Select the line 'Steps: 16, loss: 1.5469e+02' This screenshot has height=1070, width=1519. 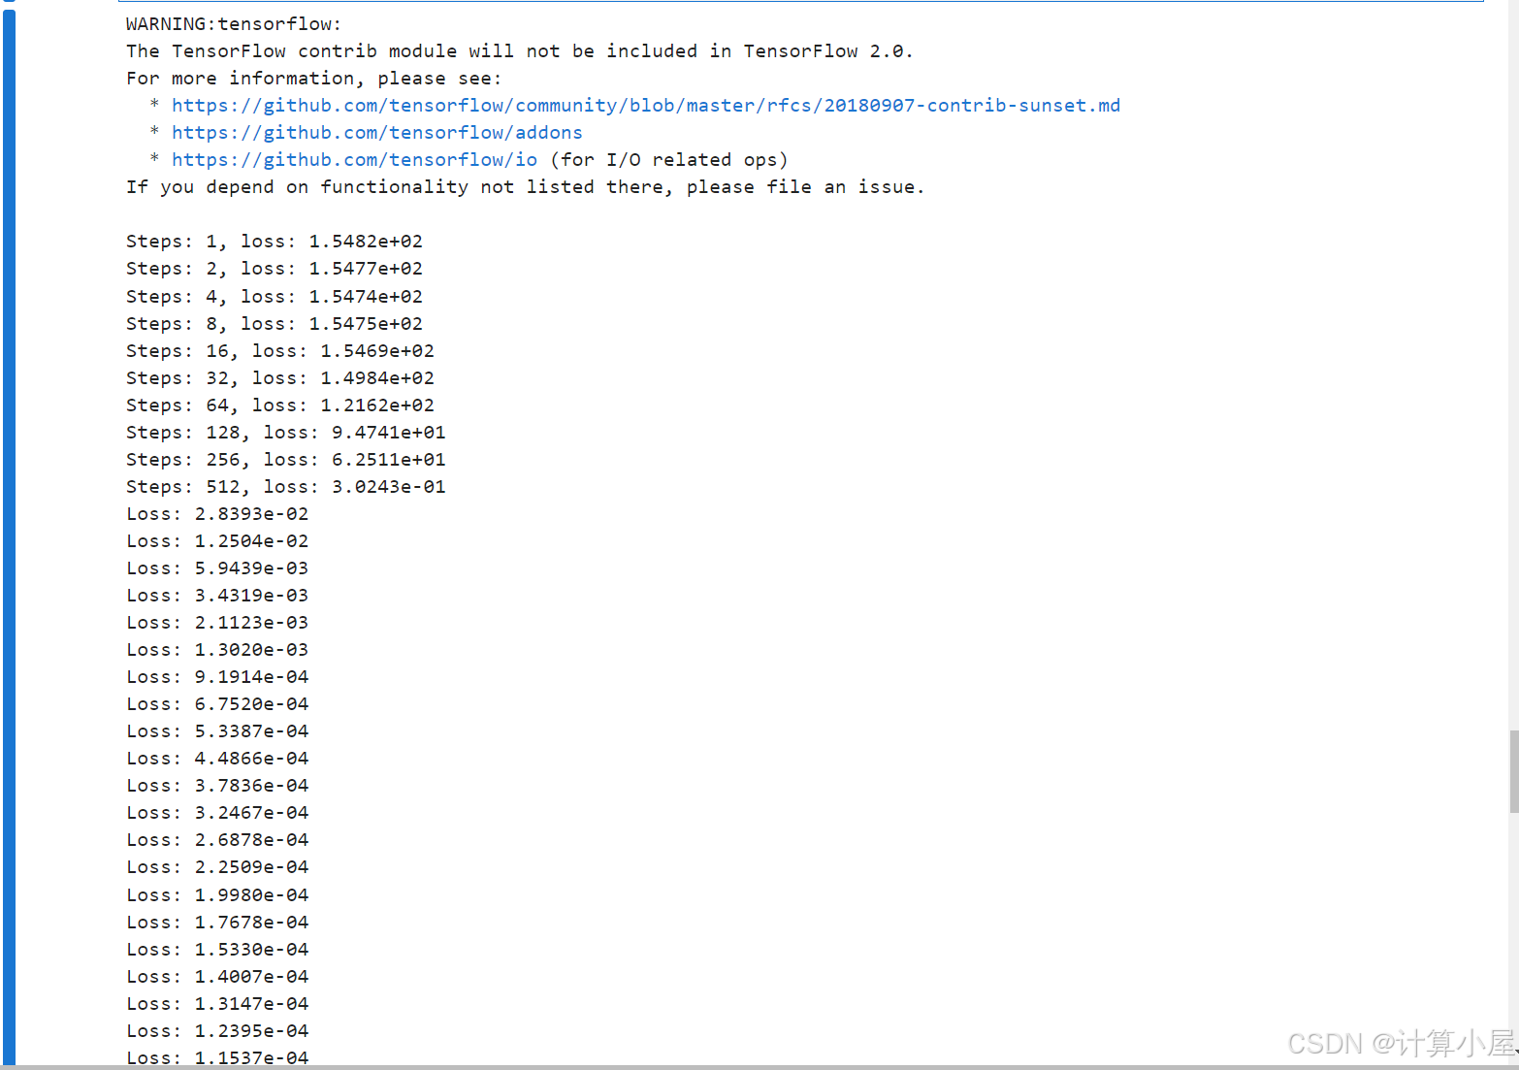coord(280,351)
